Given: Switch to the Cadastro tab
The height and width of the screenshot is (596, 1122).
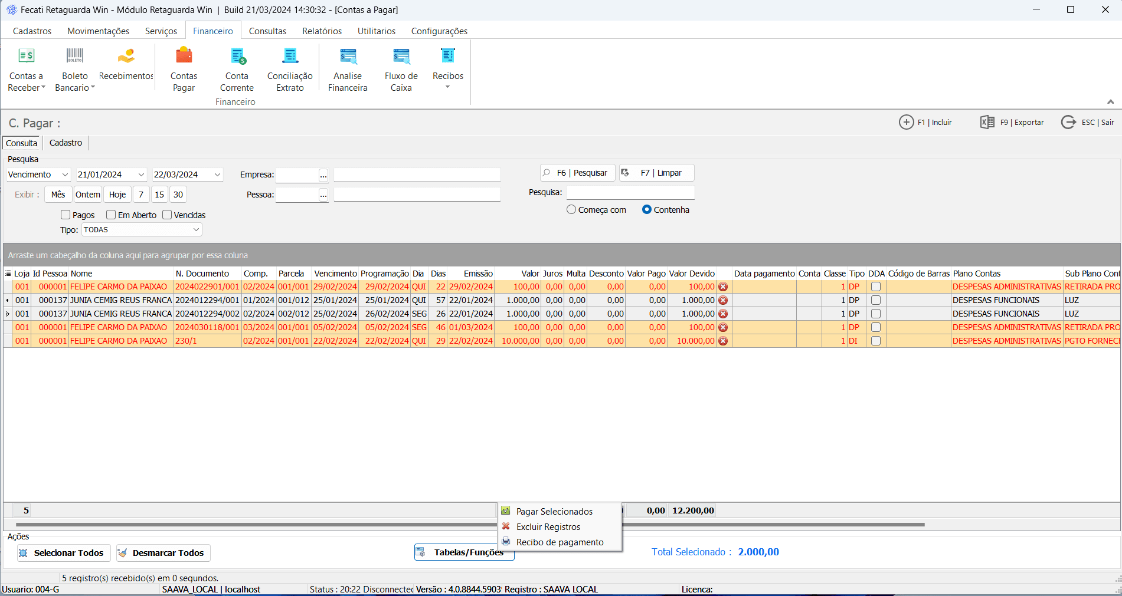Looking at the screenshot, I should pos(66,143).
